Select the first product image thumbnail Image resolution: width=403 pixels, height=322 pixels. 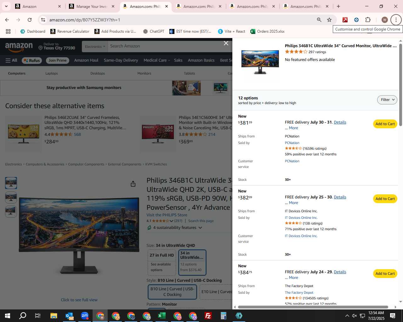(11, 183)
